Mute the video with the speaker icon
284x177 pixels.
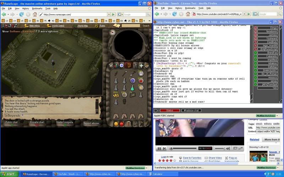coord(228,148)
